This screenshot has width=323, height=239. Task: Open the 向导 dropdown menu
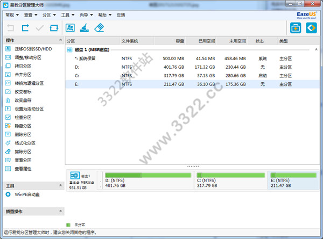point(86,15)
